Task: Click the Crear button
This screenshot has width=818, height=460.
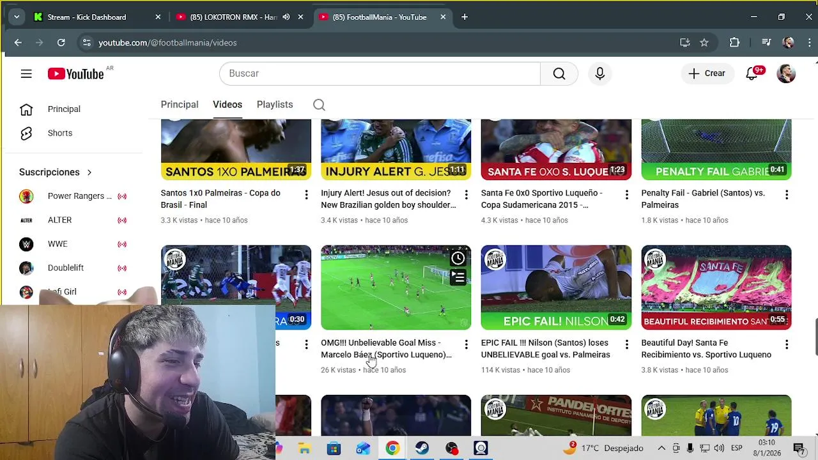Action: [707, 73]
